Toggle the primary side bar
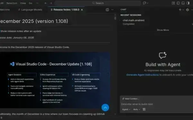 coord(178,3)
